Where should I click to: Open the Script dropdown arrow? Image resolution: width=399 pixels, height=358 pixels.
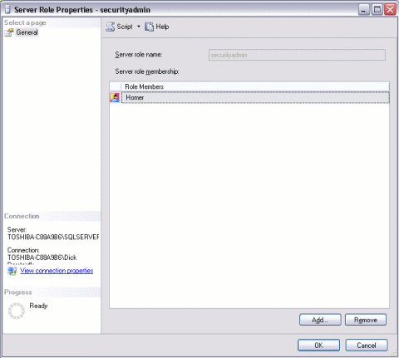[x=139, y=27]
